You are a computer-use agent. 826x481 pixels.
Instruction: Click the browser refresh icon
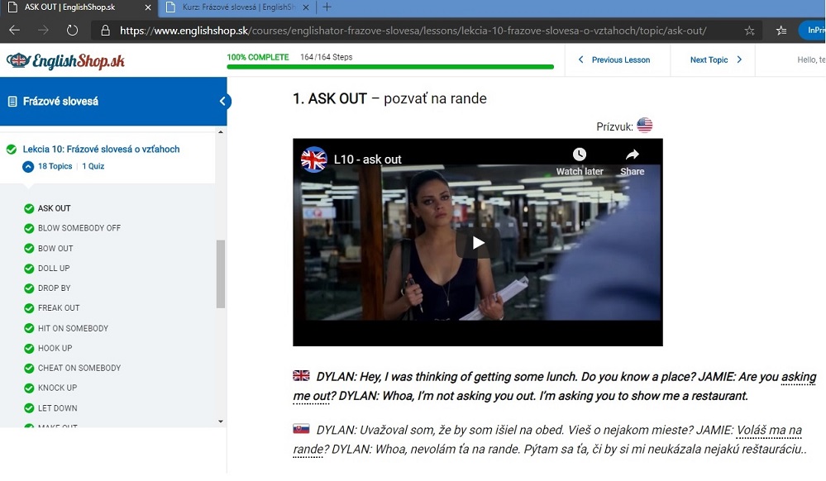click(x=72, y=31)
